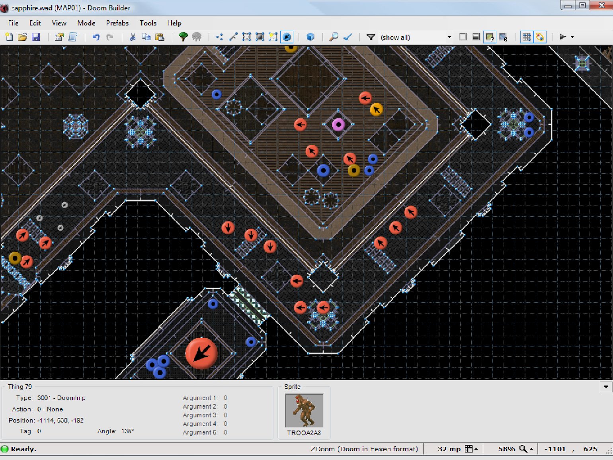Click the ZDoom (Doom in Hexen format) status text

point(364,449)
